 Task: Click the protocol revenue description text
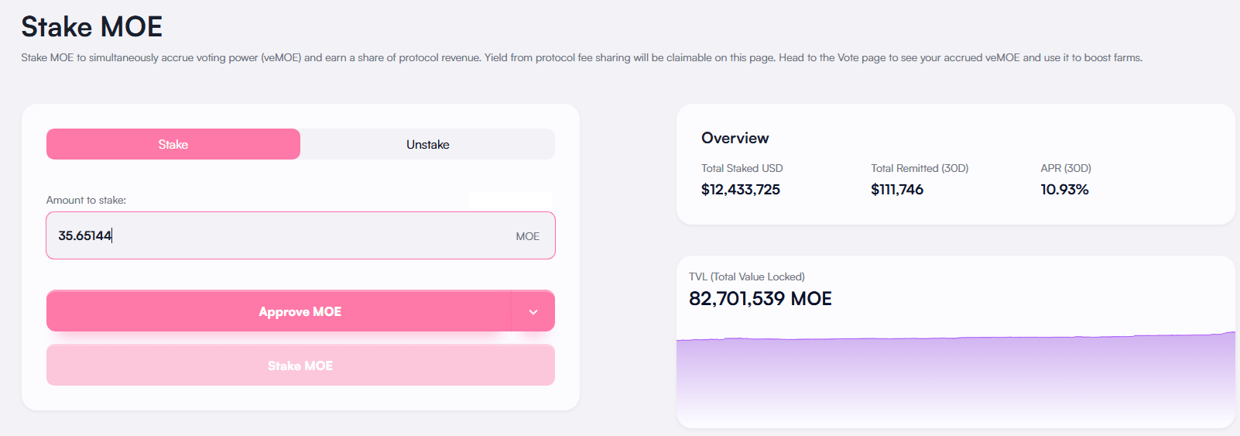581,57
